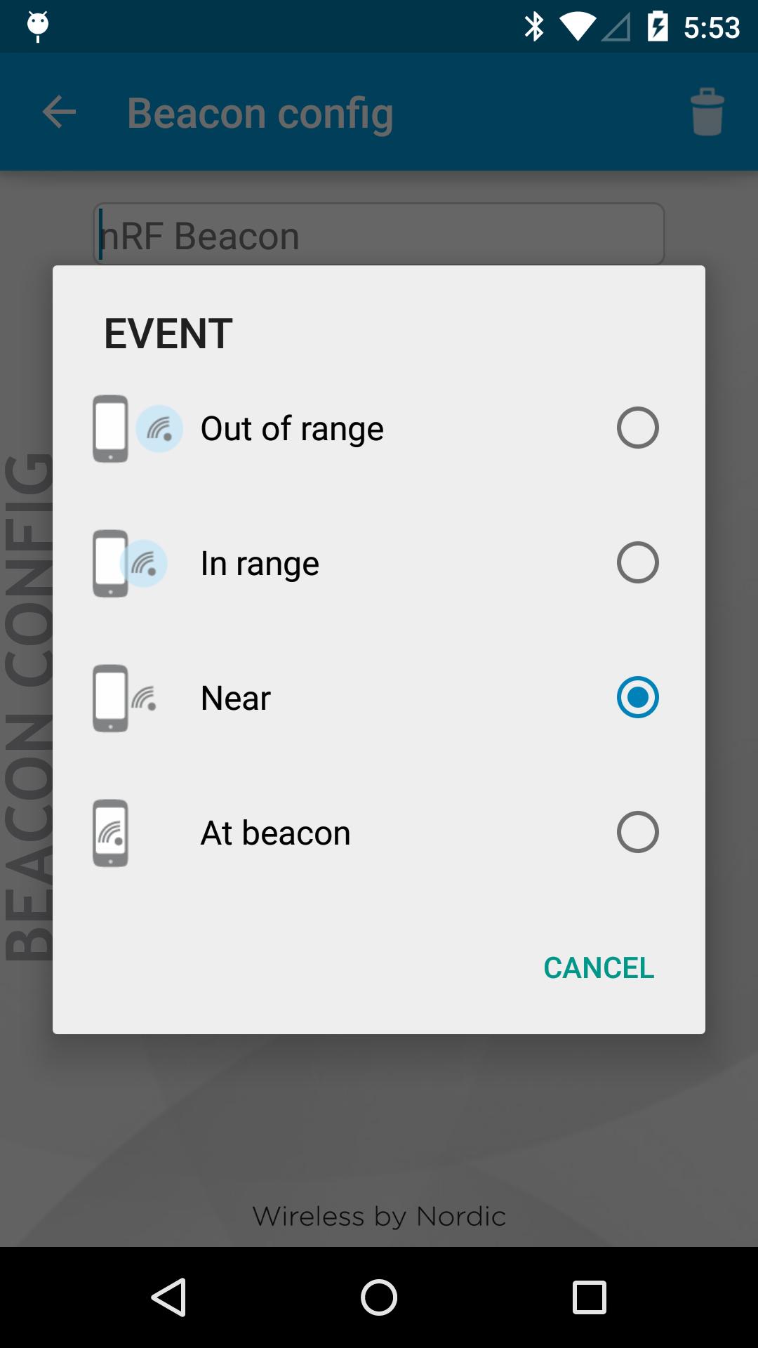Select the At beacon radio button
Viewport: 758px width, 1348px height.
637,832
